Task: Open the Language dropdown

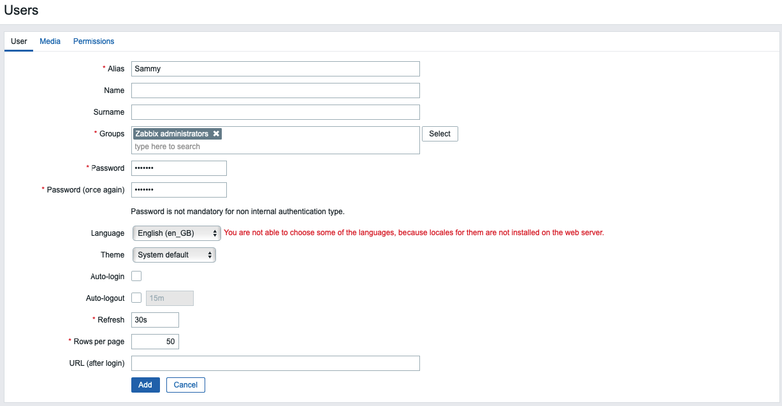Action: [x=176, y=233]
